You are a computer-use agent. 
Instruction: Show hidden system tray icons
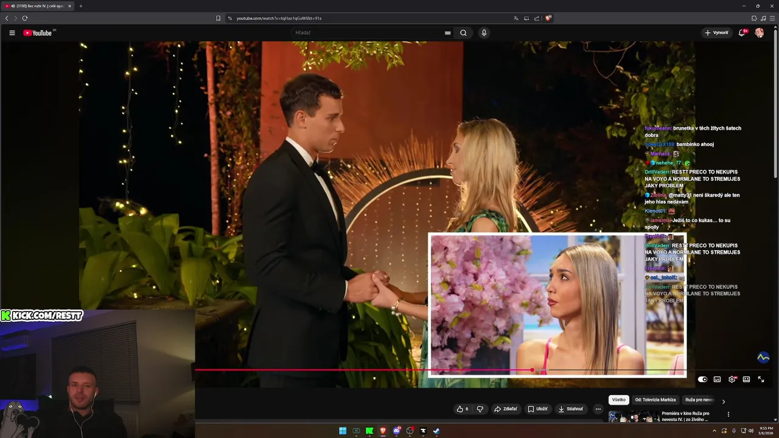click(714, 431)
